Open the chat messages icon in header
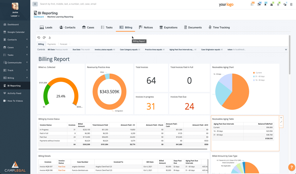 285,4
